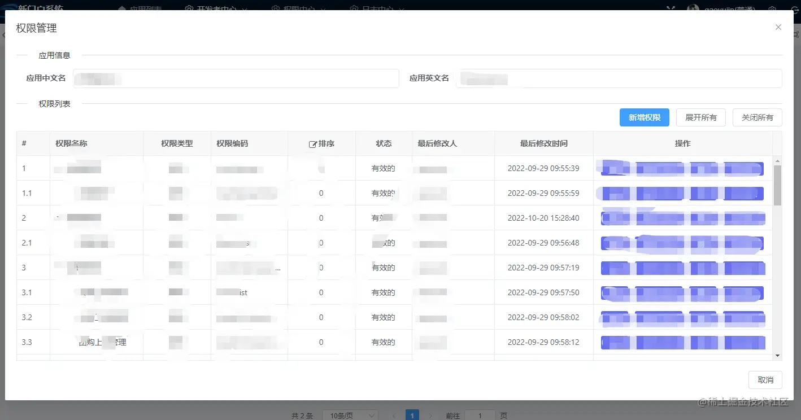Image resolution: width=801 pixels, height=420 pixels.
Task: Collapse all rows with 关闭所有
Action: 758,117
